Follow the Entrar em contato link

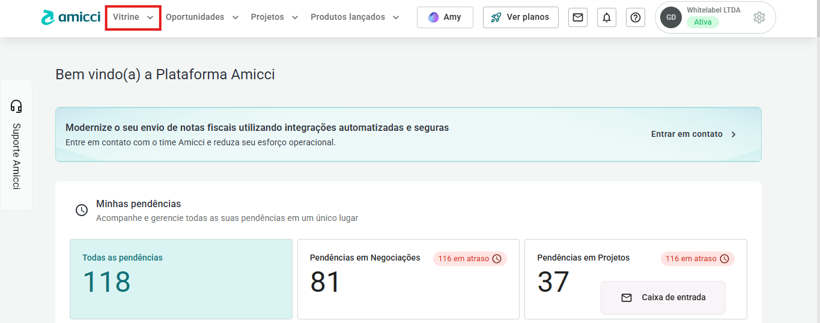(x=693, y=134)
